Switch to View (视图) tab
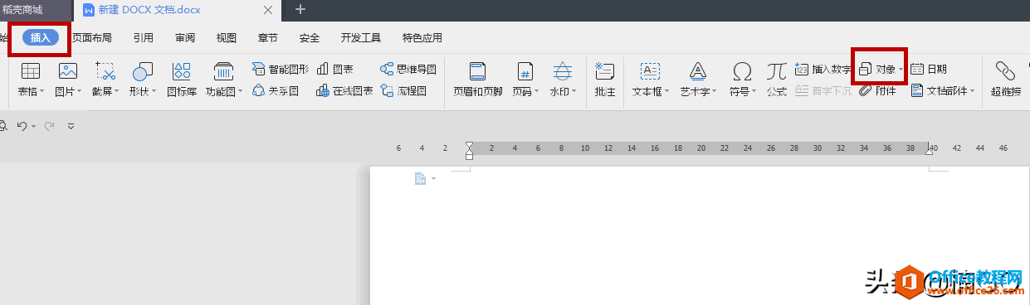The width and height of the screenshot is (1030, 305). pyautogui.click(x=227, y=37)
